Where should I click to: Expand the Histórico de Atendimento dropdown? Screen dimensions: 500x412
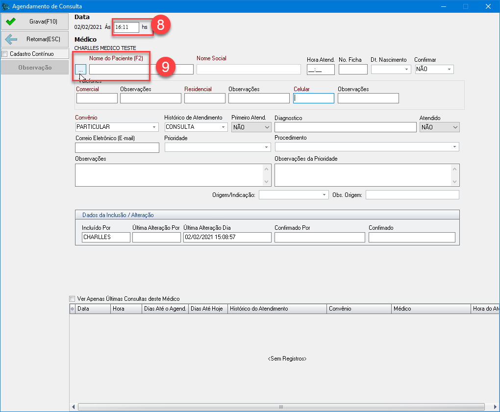tap(224, 127)
